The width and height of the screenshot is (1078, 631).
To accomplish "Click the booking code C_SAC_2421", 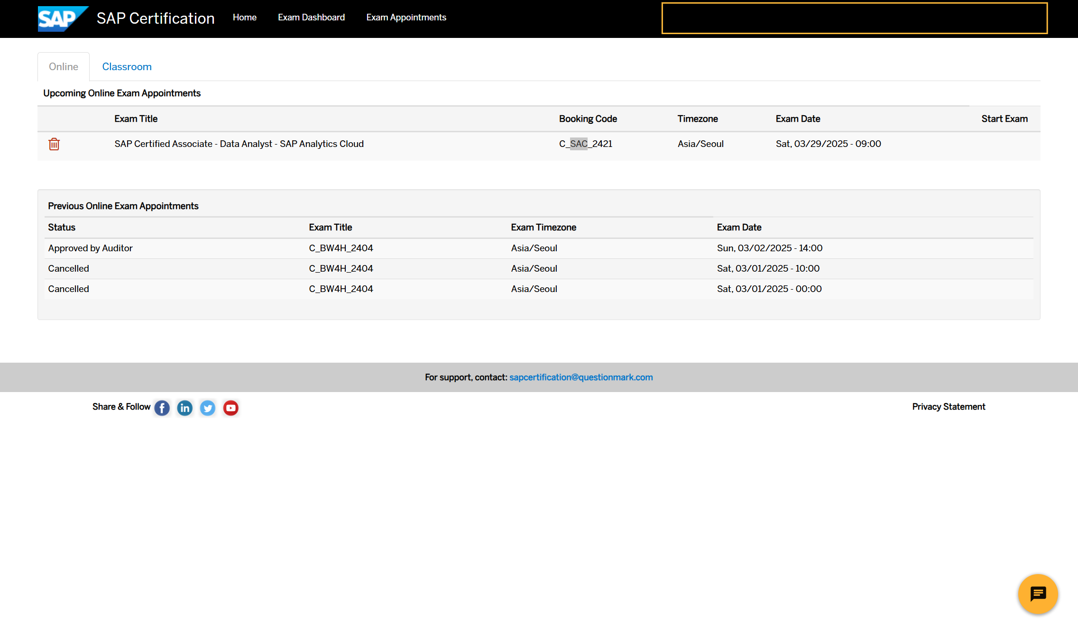I will 586,144.
